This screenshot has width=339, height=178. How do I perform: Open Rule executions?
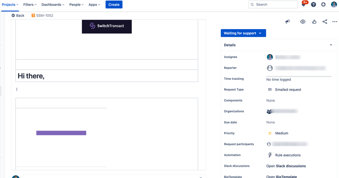click(x=288, y=155)
